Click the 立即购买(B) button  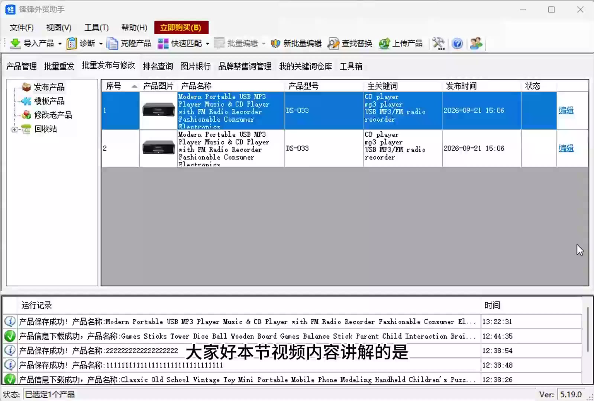[181, 27]
